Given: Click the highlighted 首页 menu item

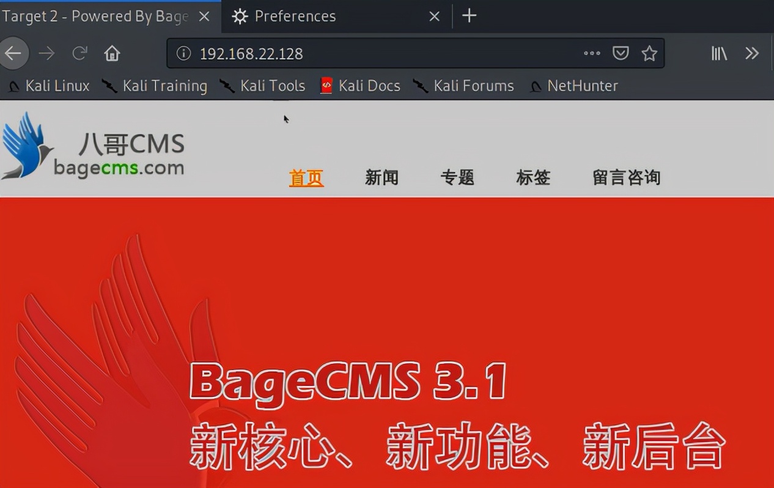Looking at the screenshot, I should pos(306,177).
